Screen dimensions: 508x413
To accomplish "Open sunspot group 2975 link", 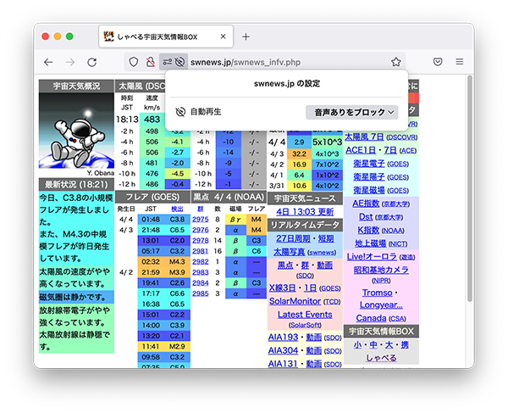I will click(x=200, y=219).
